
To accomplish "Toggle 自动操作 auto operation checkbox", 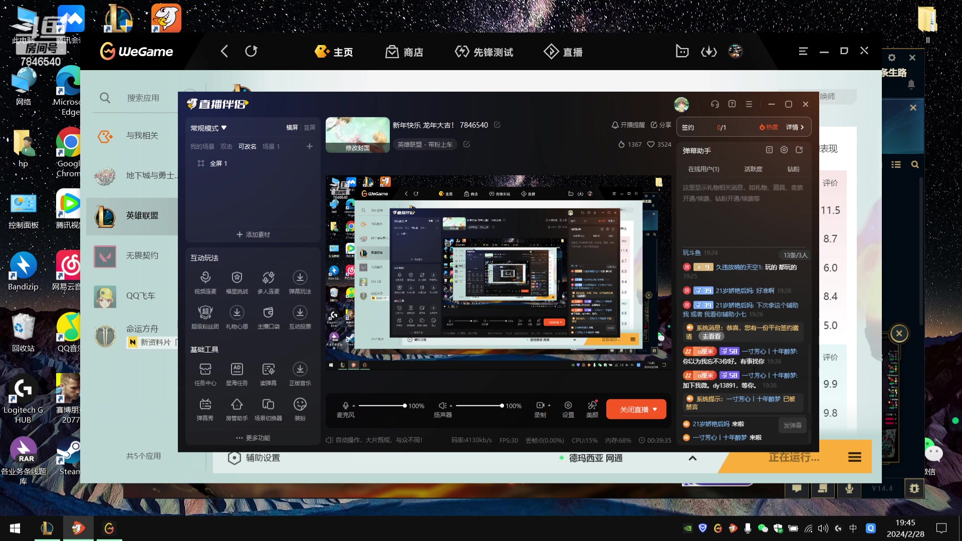I will 329,440.
